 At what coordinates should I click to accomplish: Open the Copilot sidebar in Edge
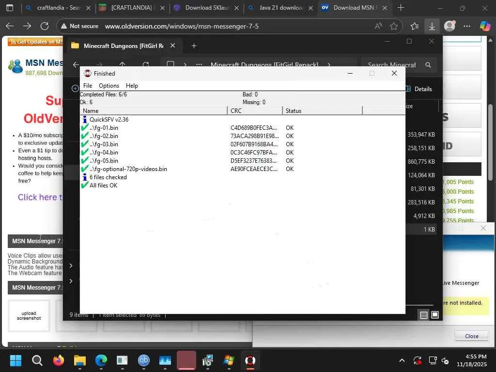(x=485, y=26)
